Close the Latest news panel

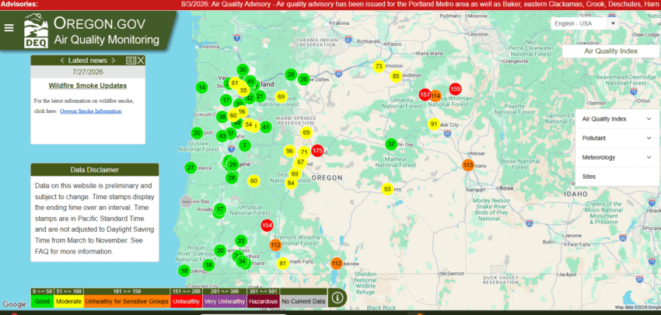click(x=141, y=61)
